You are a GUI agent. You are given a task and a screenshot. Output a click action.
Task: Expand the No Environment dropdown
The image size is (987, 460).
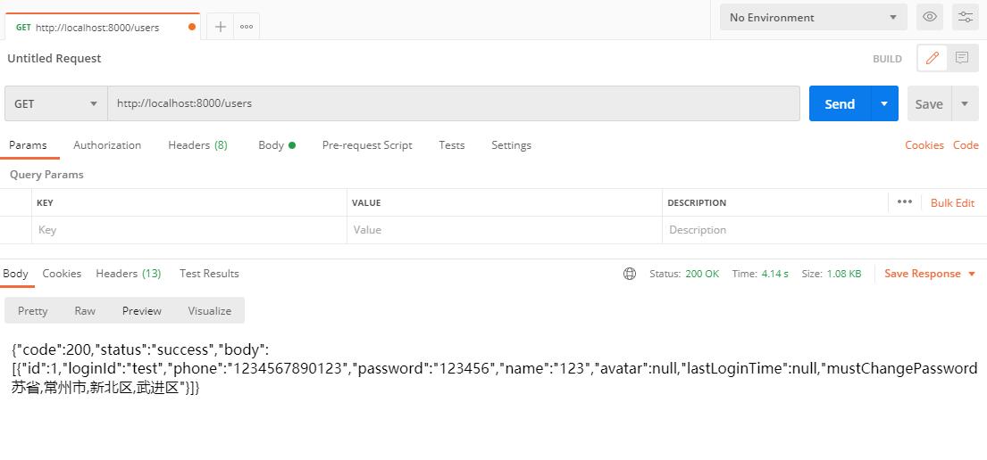tap(813, 17)
